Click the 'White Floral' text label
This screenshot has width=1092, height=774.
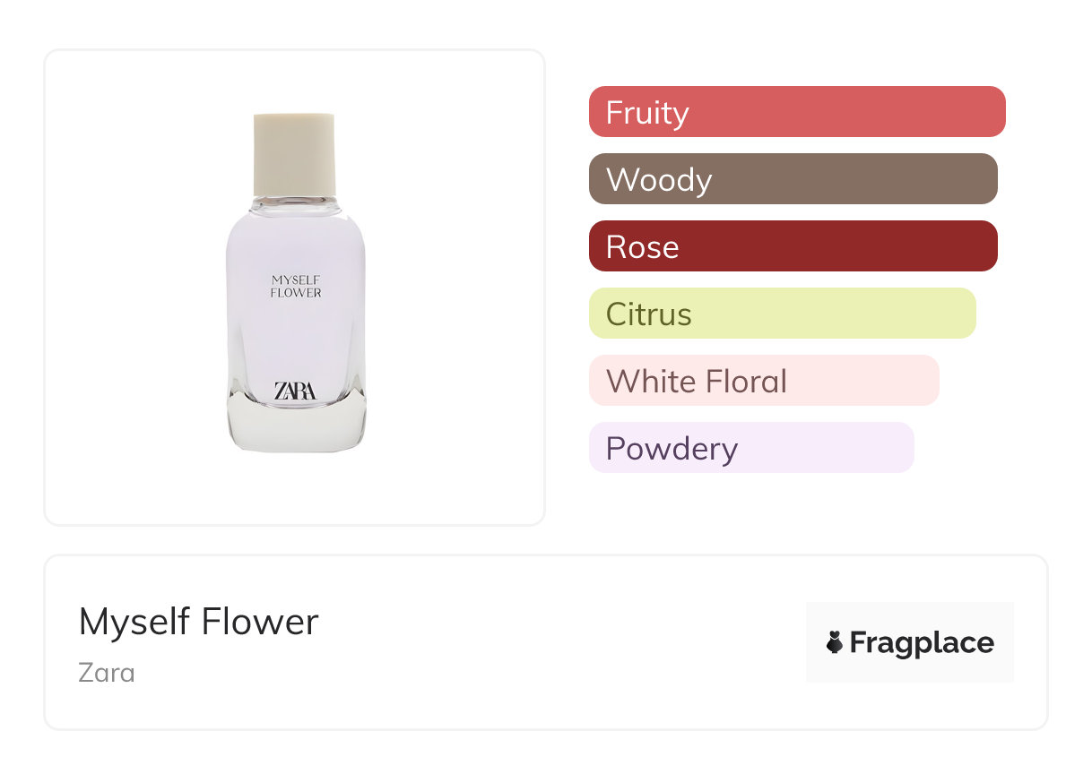pos(696,381)
